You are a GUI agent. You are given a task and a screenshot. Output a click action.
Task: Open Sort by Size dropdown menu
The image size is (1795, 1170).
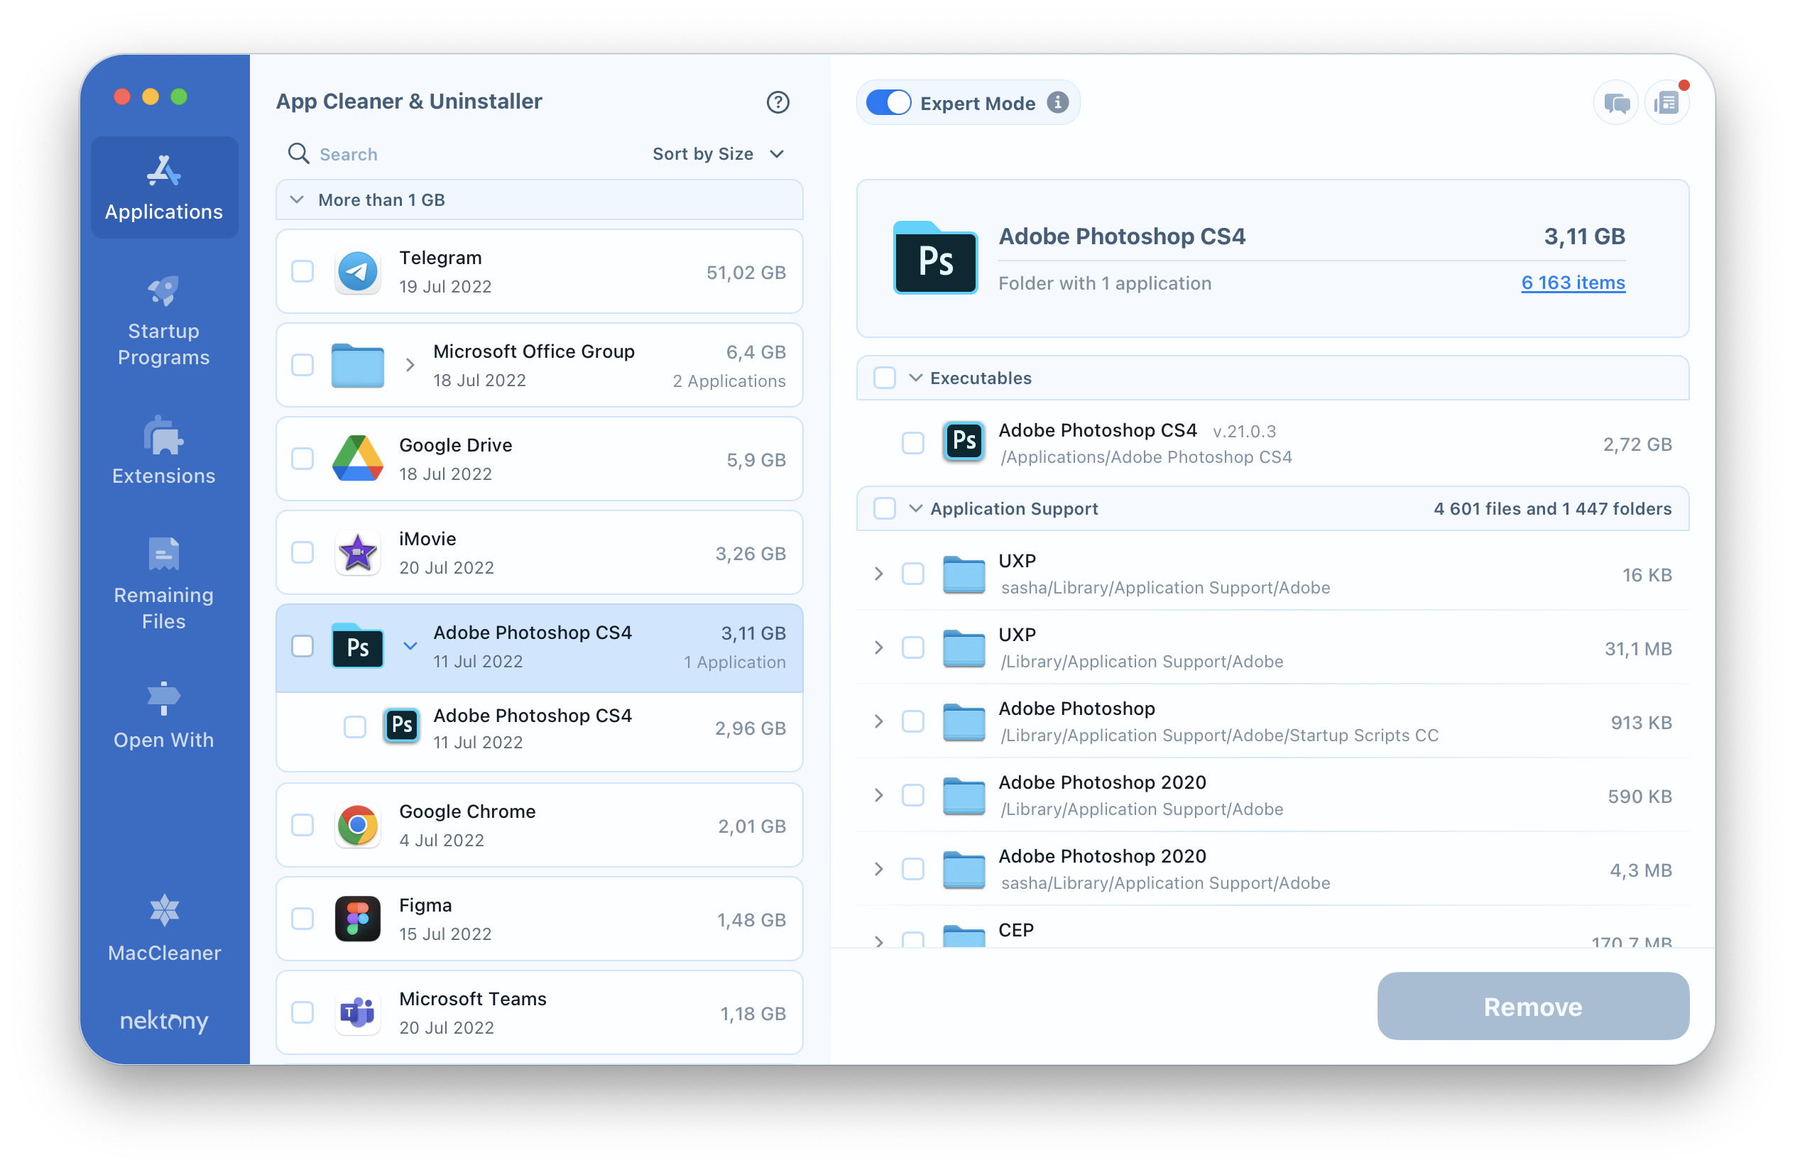pos(719,155)
